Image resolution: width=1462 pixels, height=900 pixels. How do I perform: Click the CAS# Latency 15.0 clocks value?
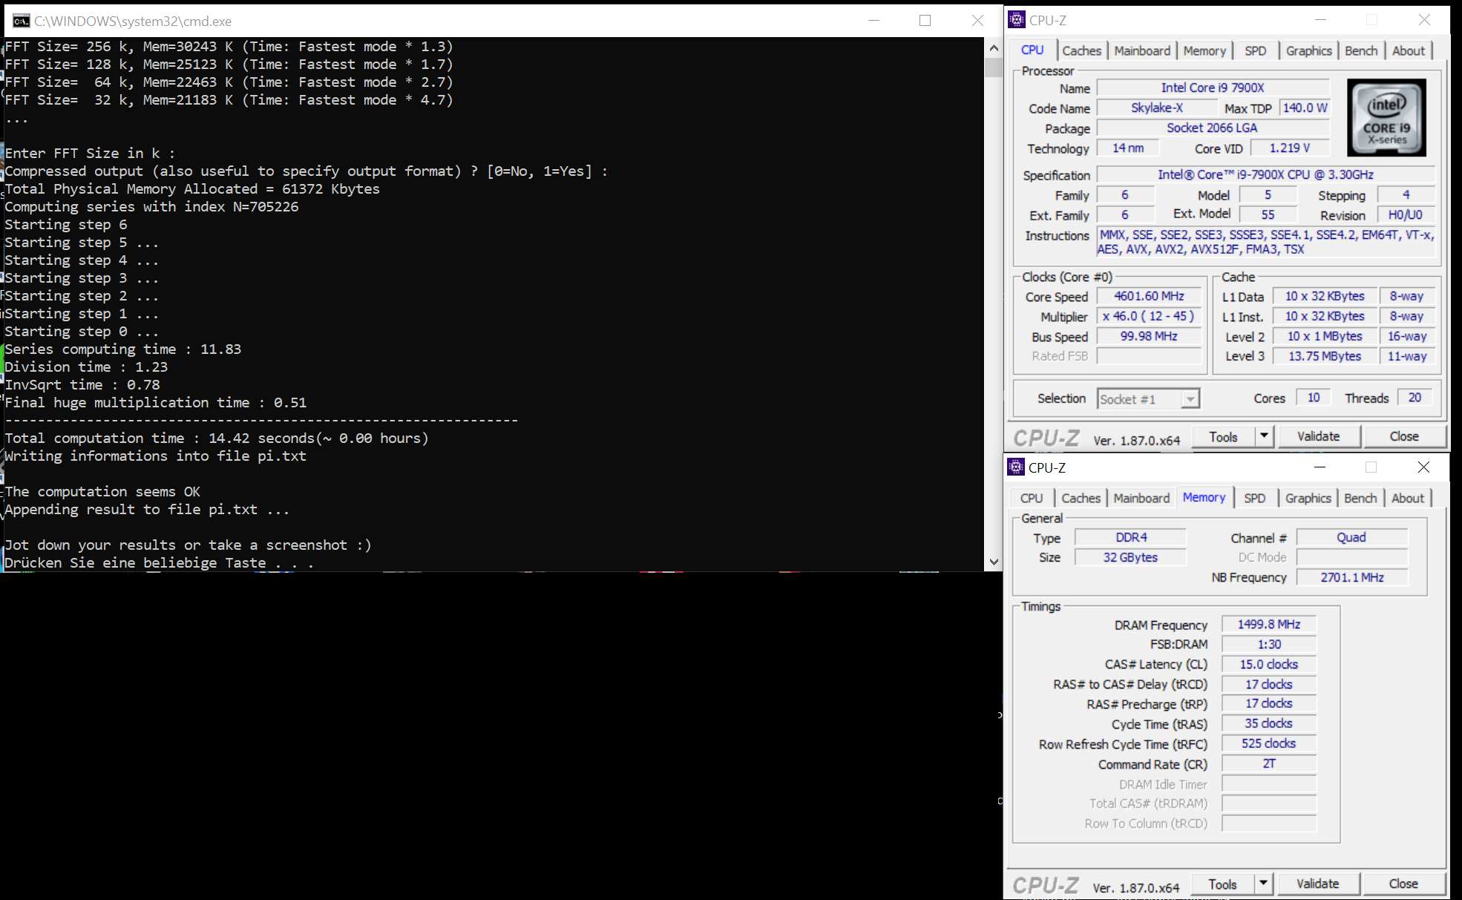click(x=1269, y=664)
